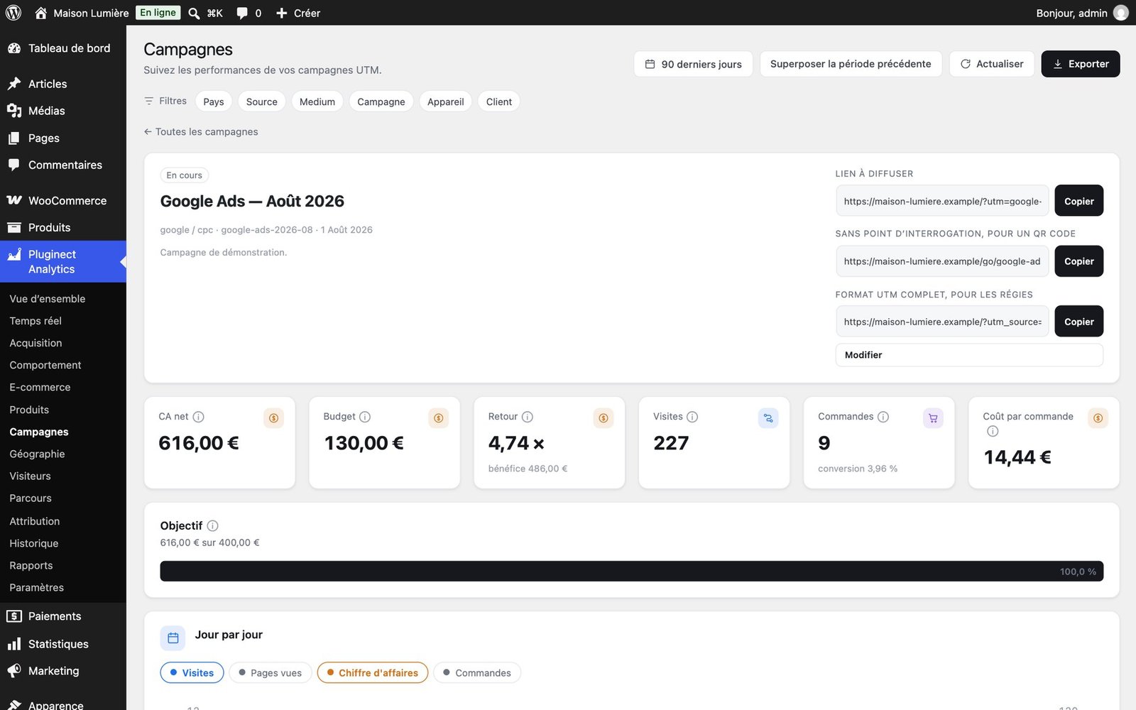Click the info icon next to Retour
Viewport: 1136px width, 710px height.
(528, 417)
